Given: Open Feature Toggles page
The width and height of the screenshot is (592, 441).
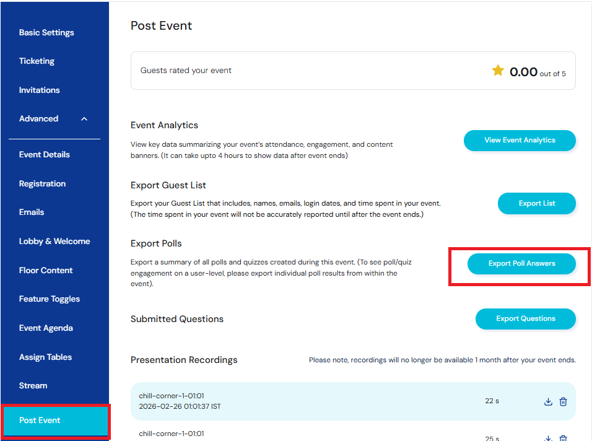Looking at the screenshot, I should (50, 299).
